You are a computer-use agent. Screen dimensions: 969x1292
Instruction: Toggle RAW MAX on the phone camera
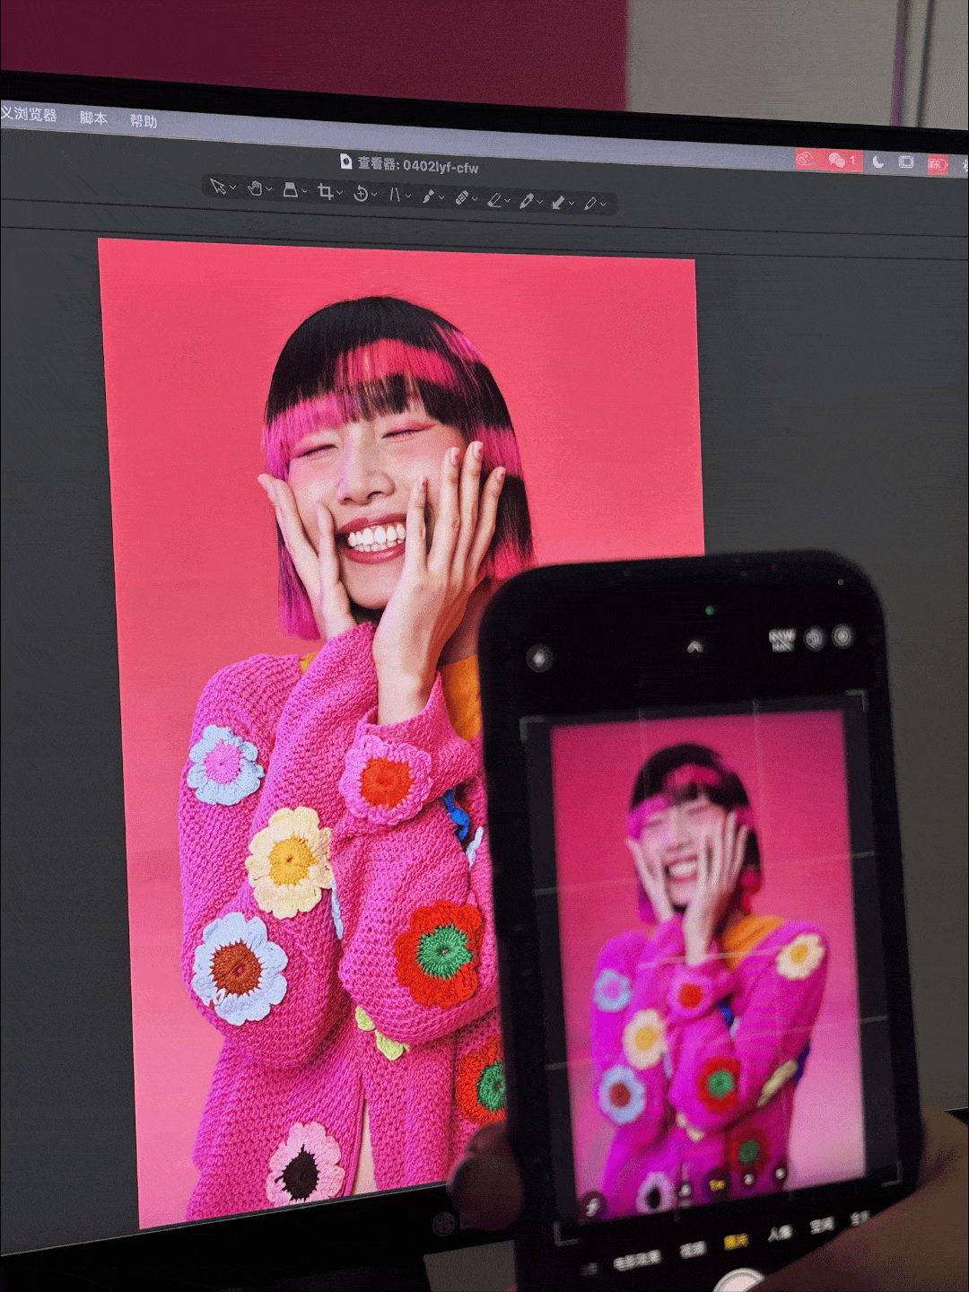tap(781, 639)
